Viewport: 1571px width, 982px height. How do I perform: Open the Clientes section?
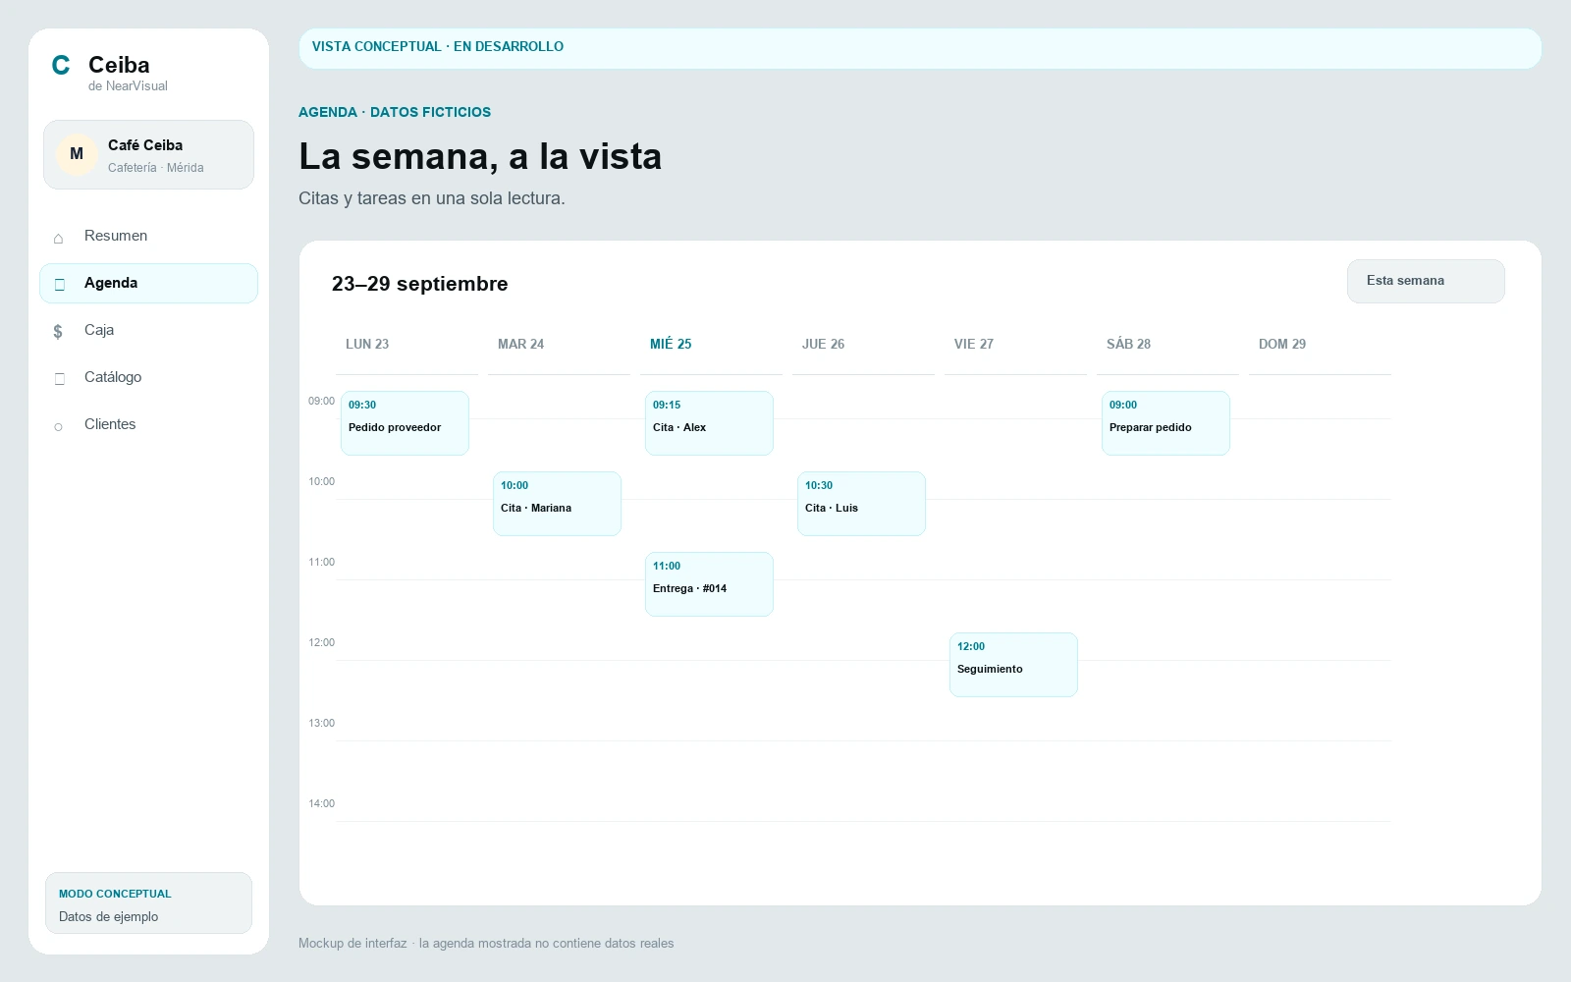coord(148,424)
